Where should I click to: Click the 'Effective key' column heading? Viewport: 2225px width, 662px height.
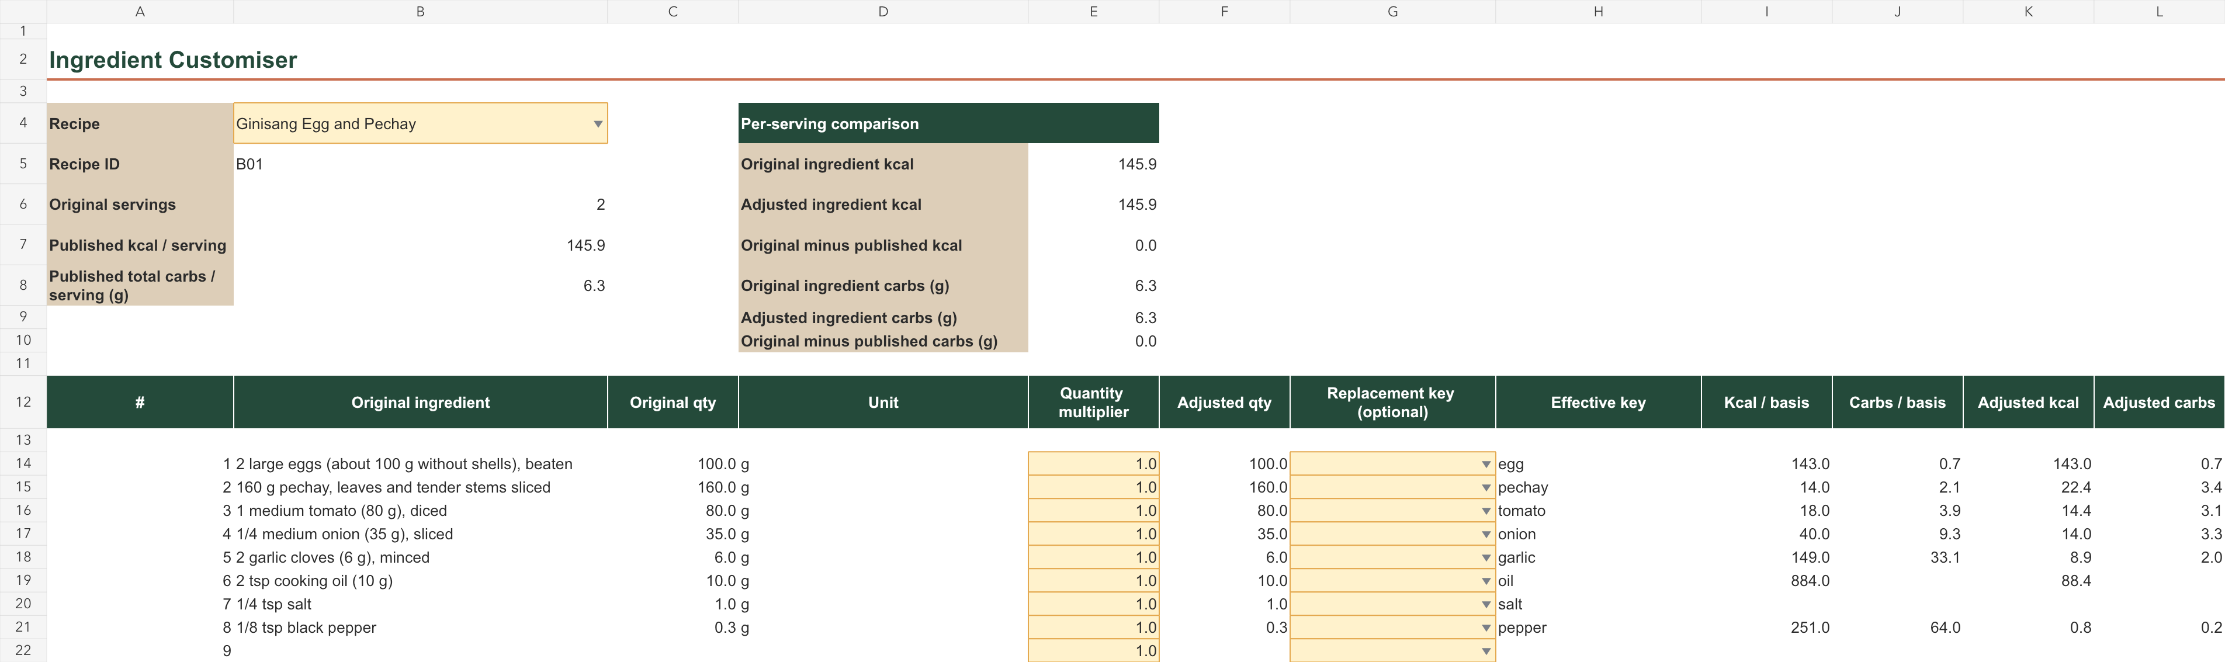tap(1598, 403)
